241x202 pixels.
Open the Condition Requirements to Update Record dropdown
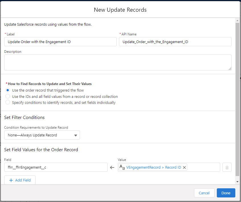42,135
